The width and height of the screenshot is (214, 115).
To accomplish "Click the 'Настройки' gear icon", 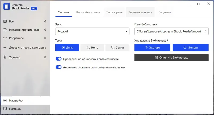I will (x=5, y=101).
